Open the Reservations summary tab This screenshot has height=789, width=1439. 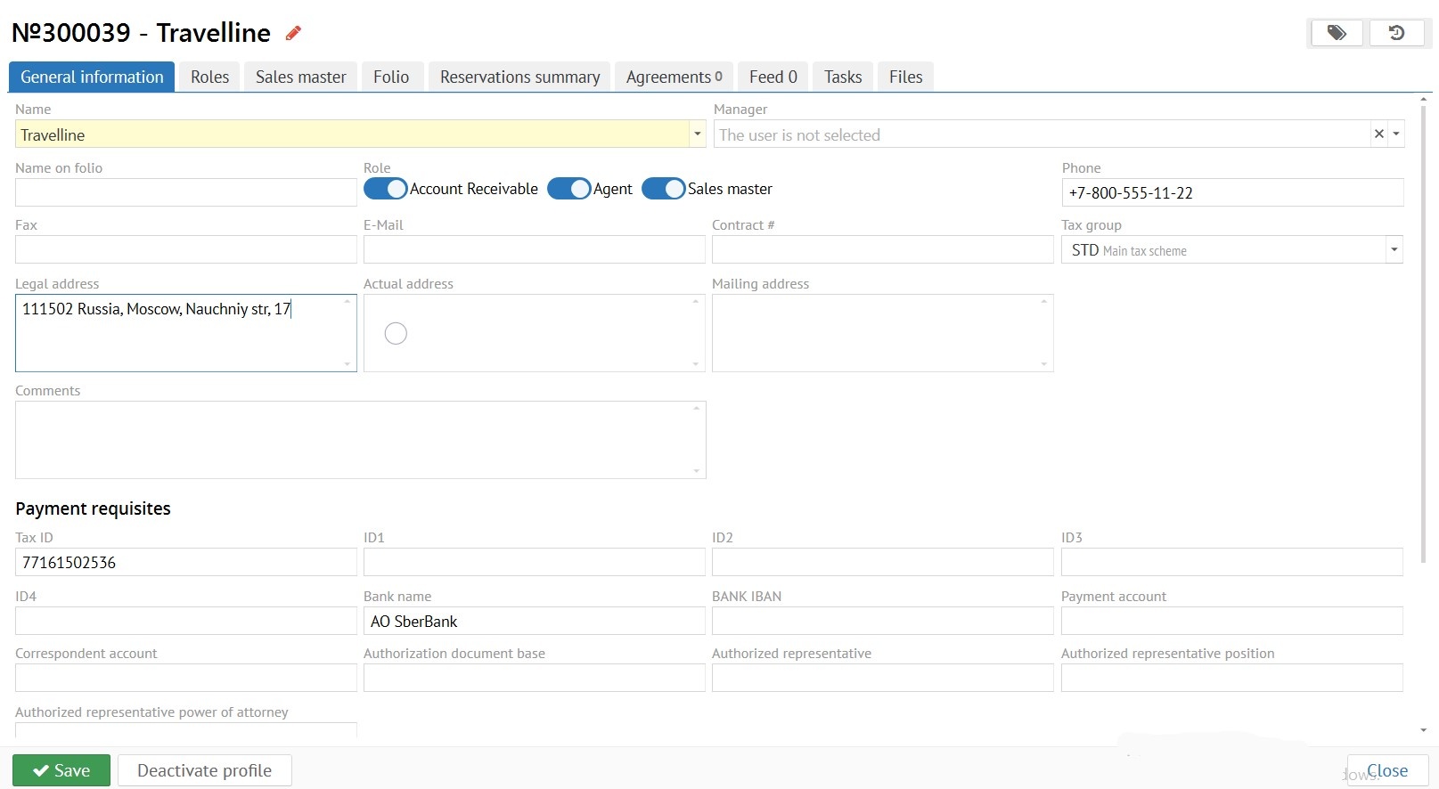pyautogui.click(x=519, y=77)
